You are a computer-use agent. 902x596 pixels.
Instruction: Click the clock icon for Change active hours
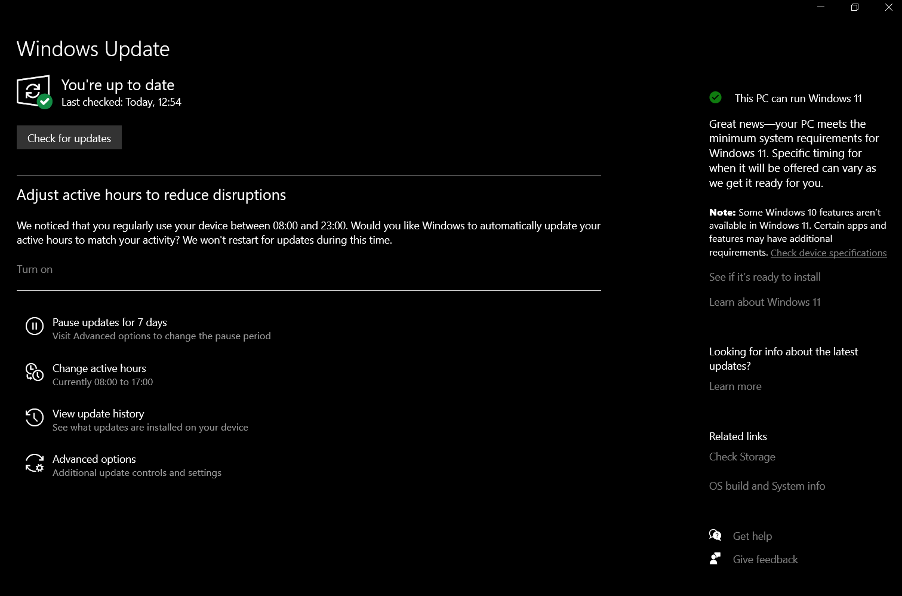(35, 372)
